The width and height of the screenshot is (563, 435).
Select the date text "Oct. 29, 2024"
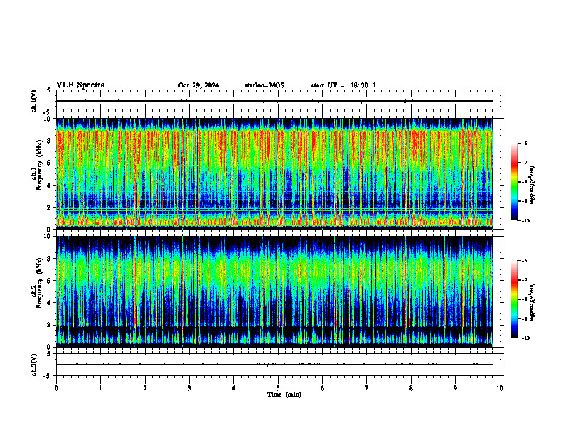[x=198, y=85]
